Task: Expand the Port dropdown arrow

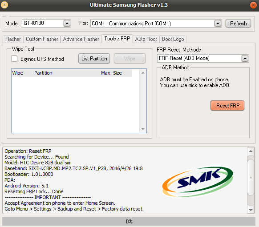Action: [x=218, y=24]
